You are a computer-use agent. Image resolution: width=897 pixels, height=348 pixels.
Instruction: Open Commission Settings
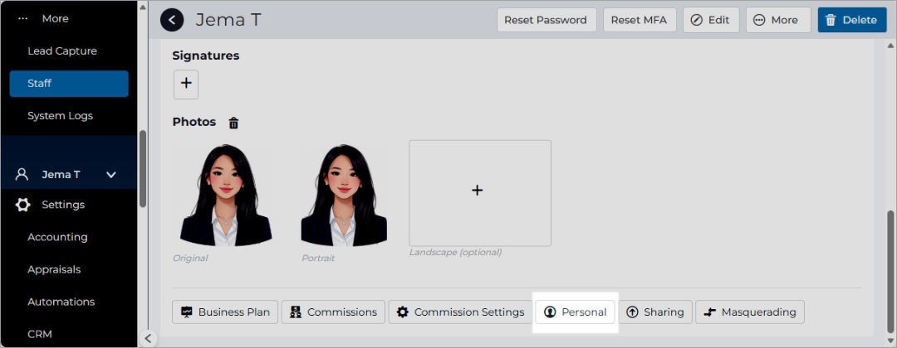(460, 312)
